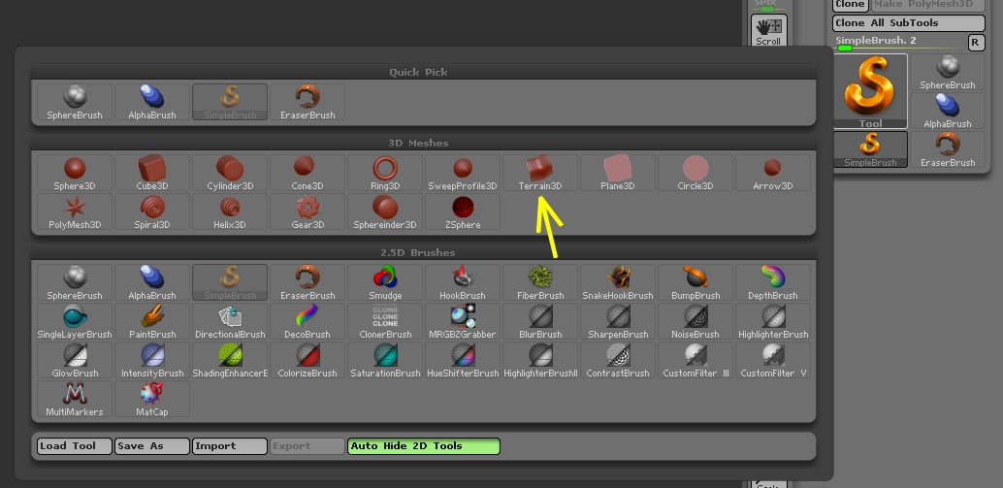The height and width of the screenshot is (488, 1003).
Task: Select the Cone3D mesh
Action: [x=307, y=174]
